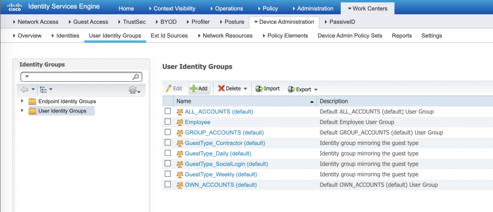
Task: Check the GROUP_ACCOUNTS (default) checkbox
Action: click(168, 132)
